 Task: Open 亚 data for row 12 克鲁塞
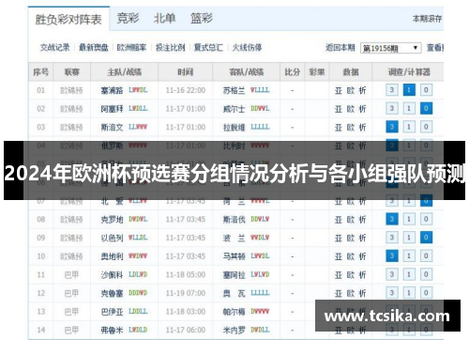point(339,293)
